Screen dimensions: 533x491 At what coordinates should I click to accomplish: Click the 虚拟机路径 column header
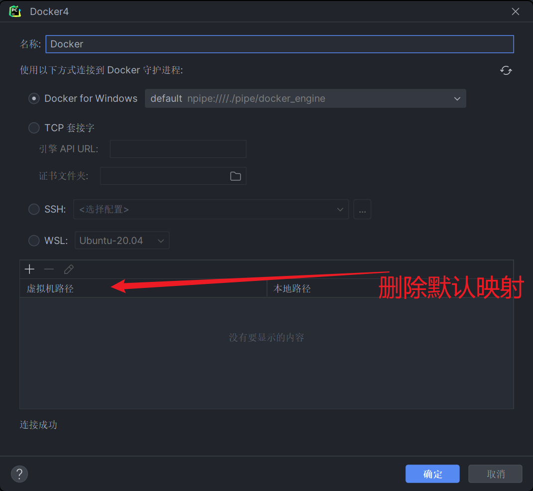tap(143, 288)
